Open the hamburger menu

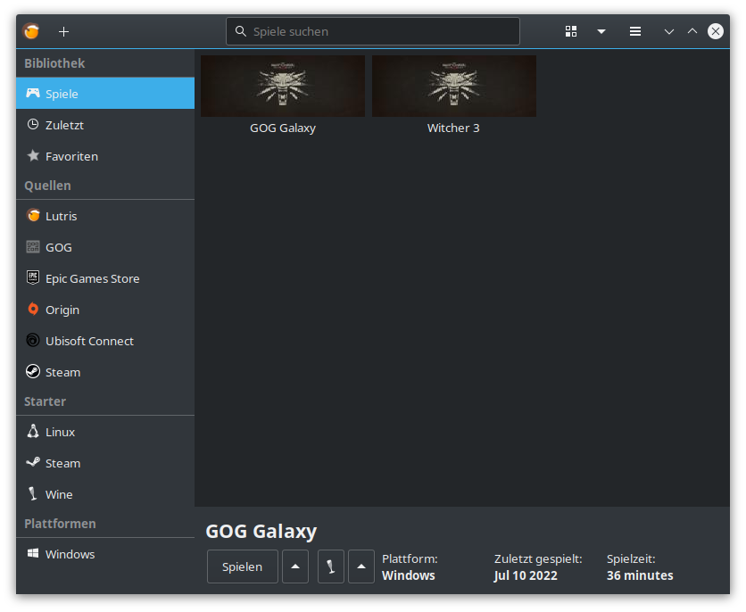pyautogui.click(x=635, y=31)
